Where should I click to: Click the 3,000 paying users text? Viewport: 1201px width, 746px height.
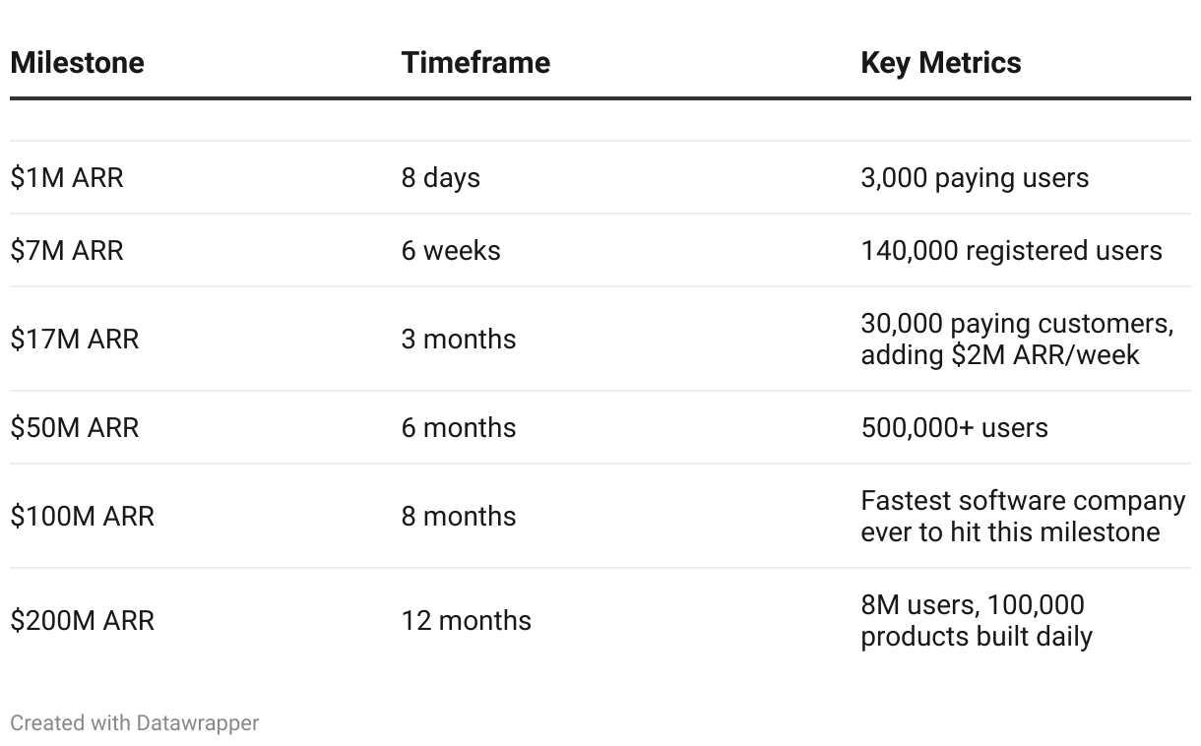click(x=975, y=178)
